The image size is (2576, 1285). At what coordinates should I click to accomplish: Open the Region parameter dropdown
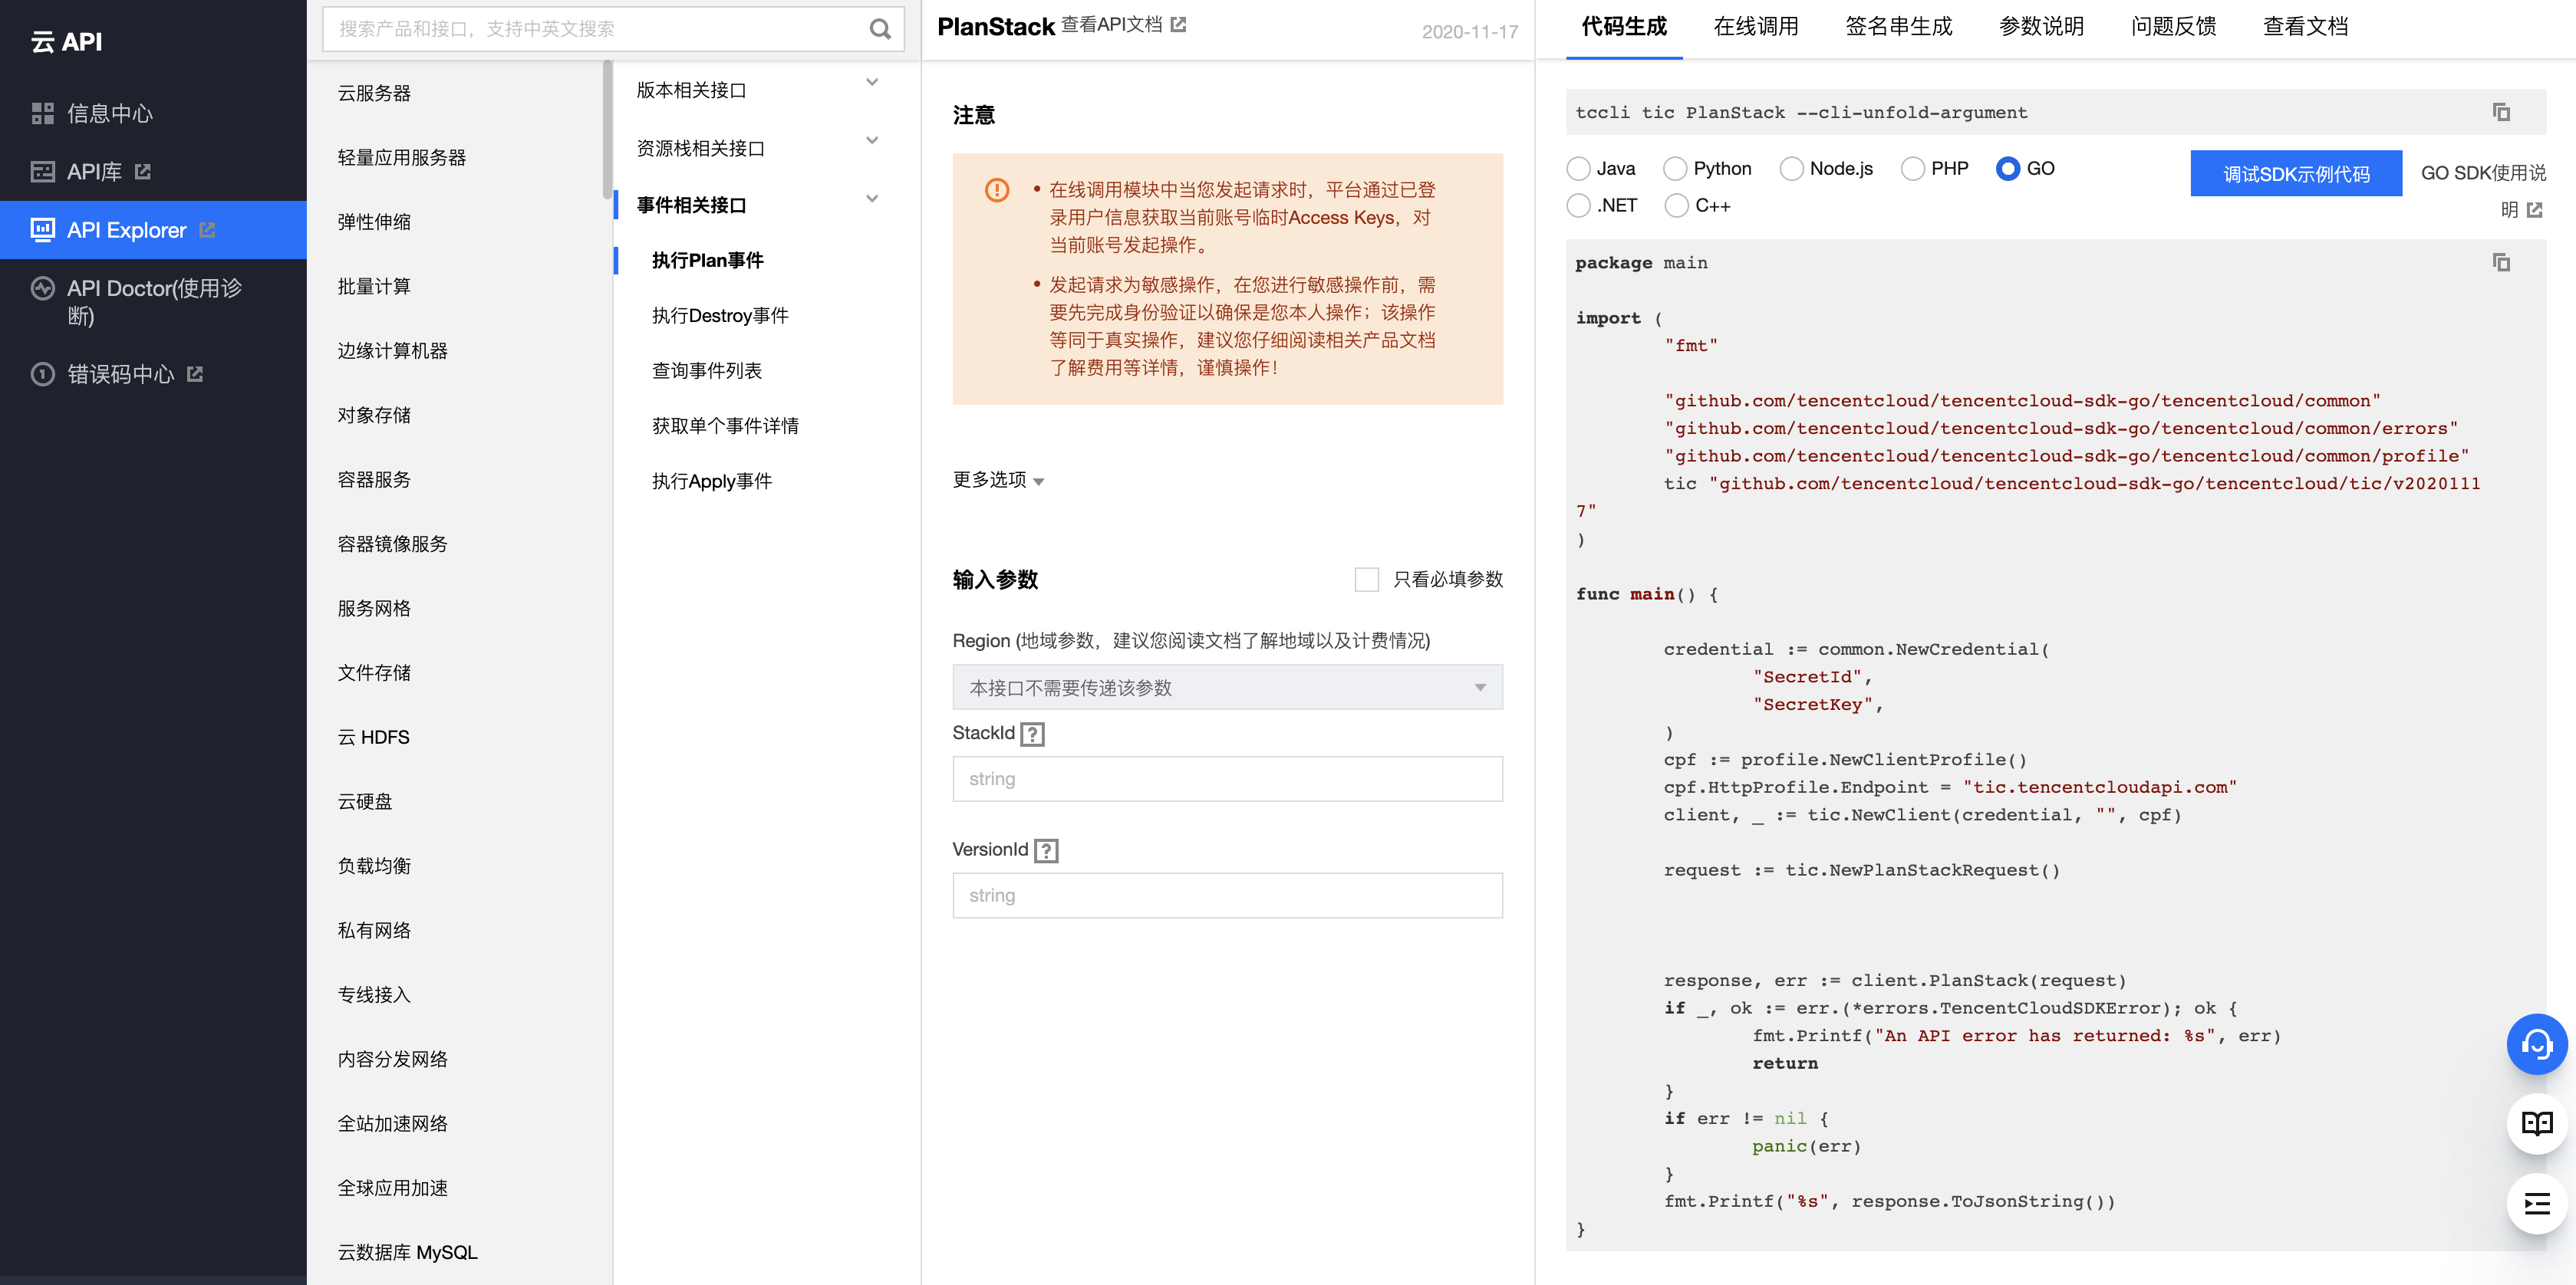(1227, 688)
